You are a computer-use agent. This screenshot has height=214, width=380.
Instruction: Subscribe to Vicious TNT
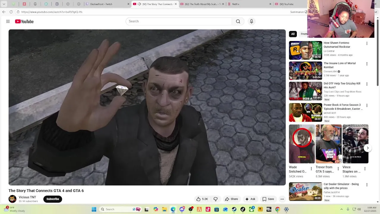pos(53,199)
